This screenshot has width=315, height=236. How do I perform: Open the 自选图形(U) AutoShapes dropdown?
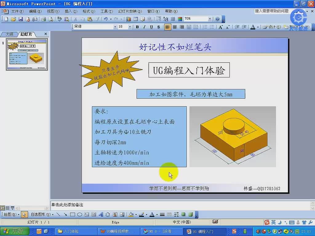pyautogui.click(x=42, y=214)
